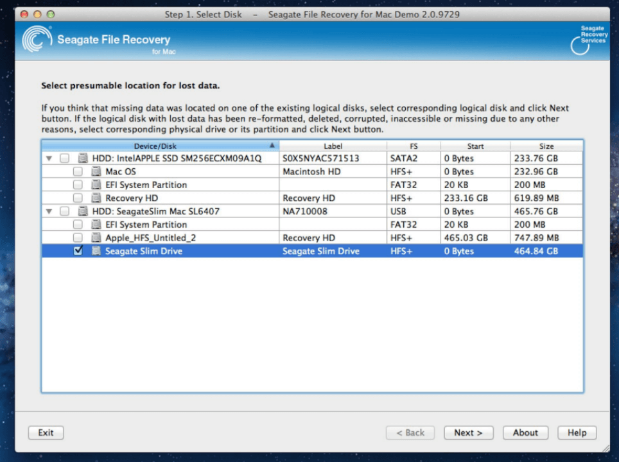Enable the Recovery HD checkbox
The height and width of the screenshot is (462, 619).
coord(78,198)
